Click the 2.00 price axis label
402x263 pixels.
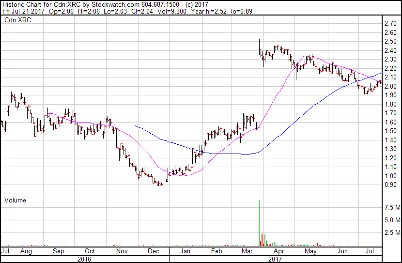coord(390,86)
